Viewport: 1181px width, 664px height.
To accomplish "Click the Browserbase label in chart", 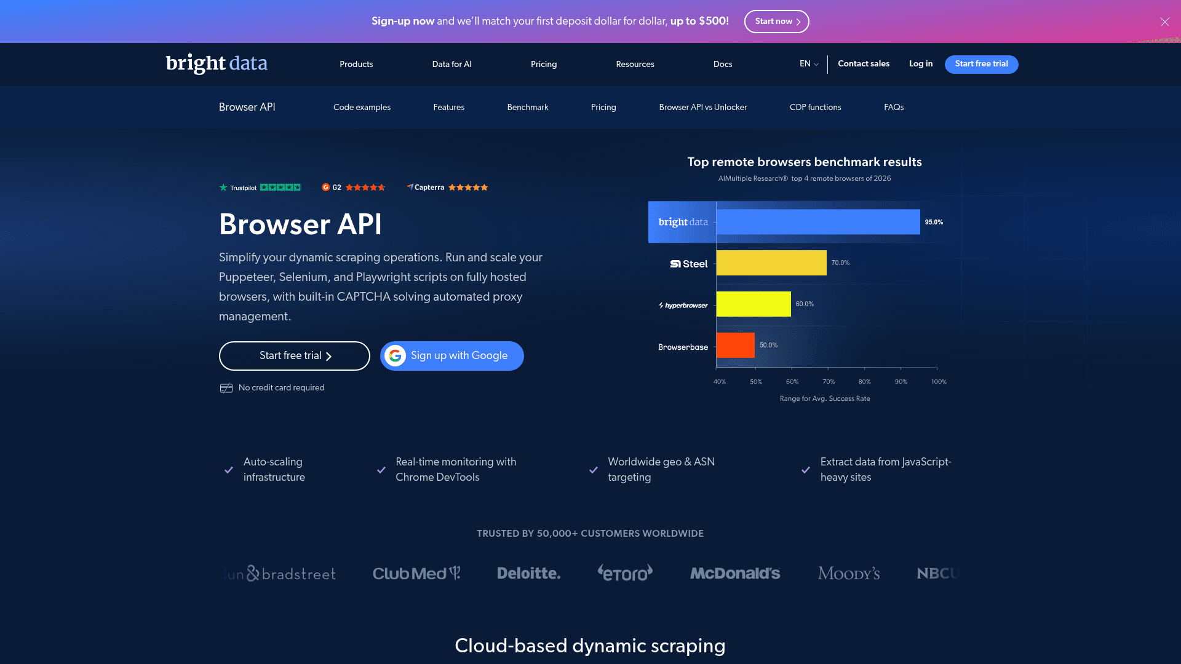I will 683,347.
